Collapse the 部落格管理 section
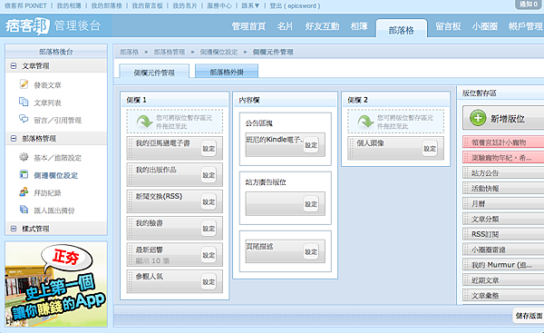 (x=14, y=138)
